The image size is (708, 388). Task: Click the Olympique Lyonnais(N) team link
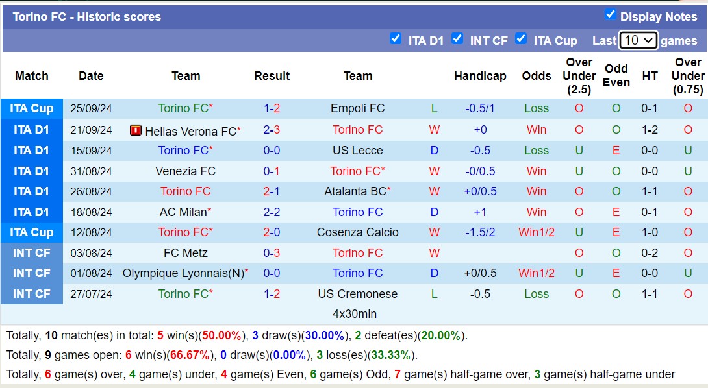point(183,273)
